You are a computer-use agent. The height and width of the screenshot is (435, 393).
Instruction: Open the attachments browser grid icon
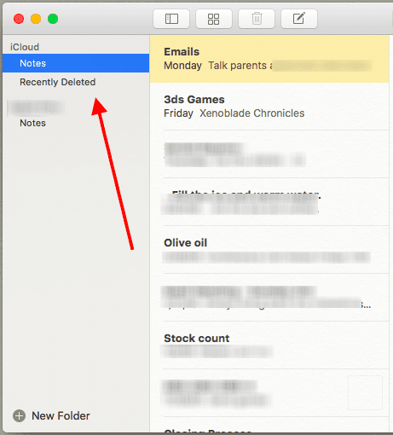point(214,19)
